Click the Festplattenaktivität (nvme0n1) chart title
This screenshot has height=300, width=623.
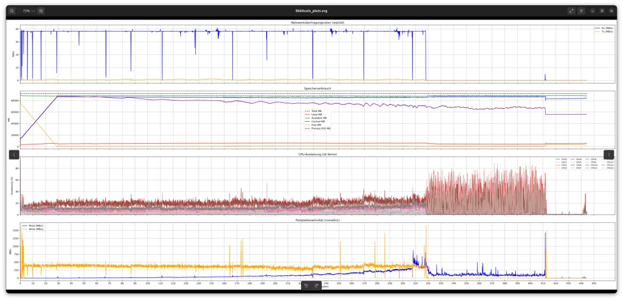coord(317,220)
